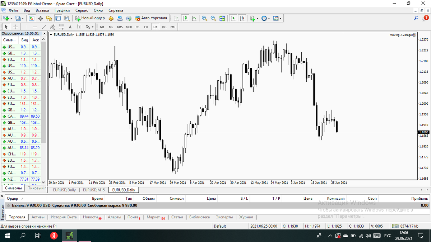Expand the periods dropdown arrow

tap(269, 18)
